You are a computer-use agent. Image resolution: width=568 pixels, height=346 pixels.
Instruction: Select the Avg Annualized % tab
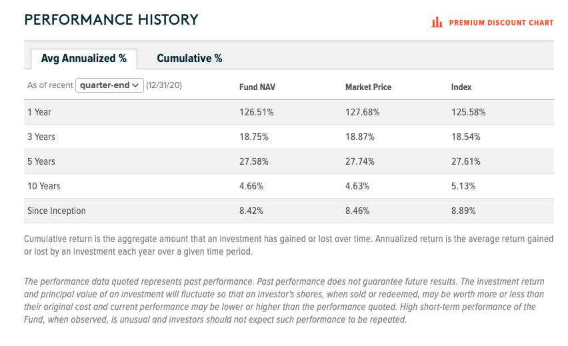click(x=84, y=59)
